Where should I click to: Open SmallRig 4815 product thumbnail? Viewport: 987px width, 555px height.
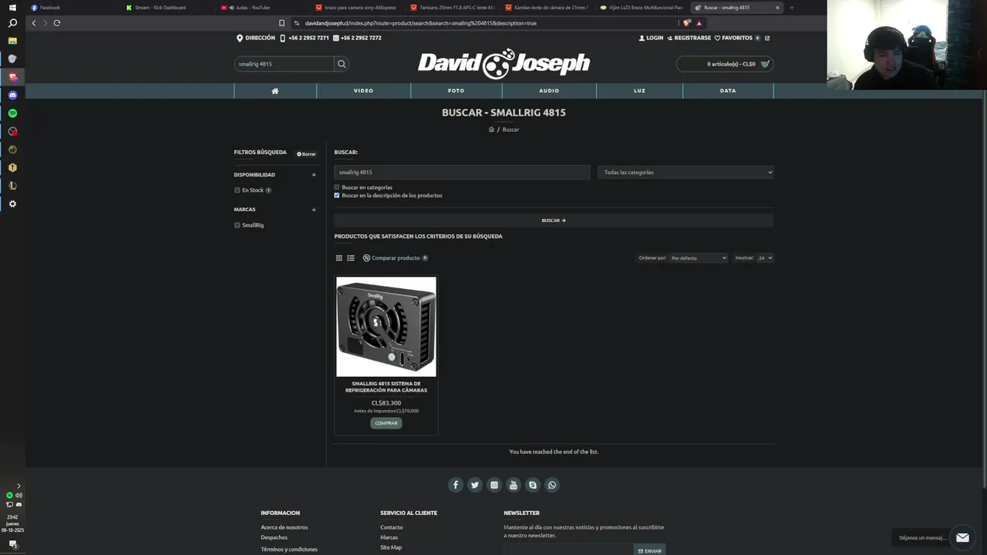pos(386,327)
